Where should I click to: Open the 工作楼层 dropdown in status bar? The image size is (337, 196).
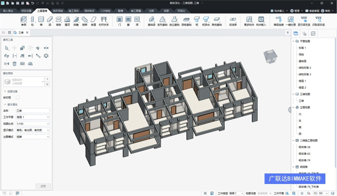[x=236, y=193]
